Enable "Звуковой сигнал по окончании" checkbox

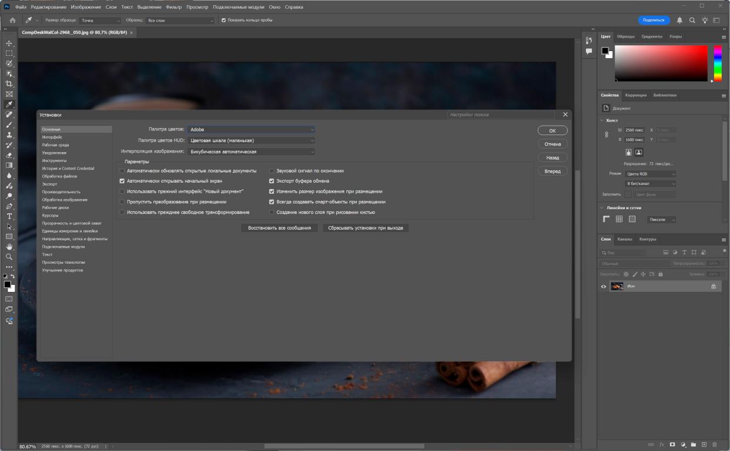(272, 171)
